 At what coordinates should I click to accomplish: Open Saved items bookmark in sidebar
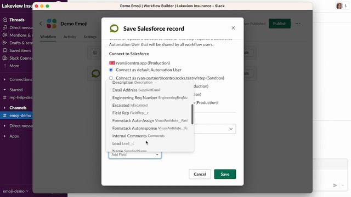[x=5, y=50]
